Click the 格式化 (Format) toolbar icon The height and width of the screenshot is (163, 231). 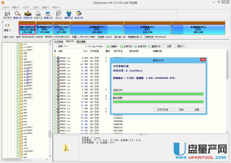point(59,14)
